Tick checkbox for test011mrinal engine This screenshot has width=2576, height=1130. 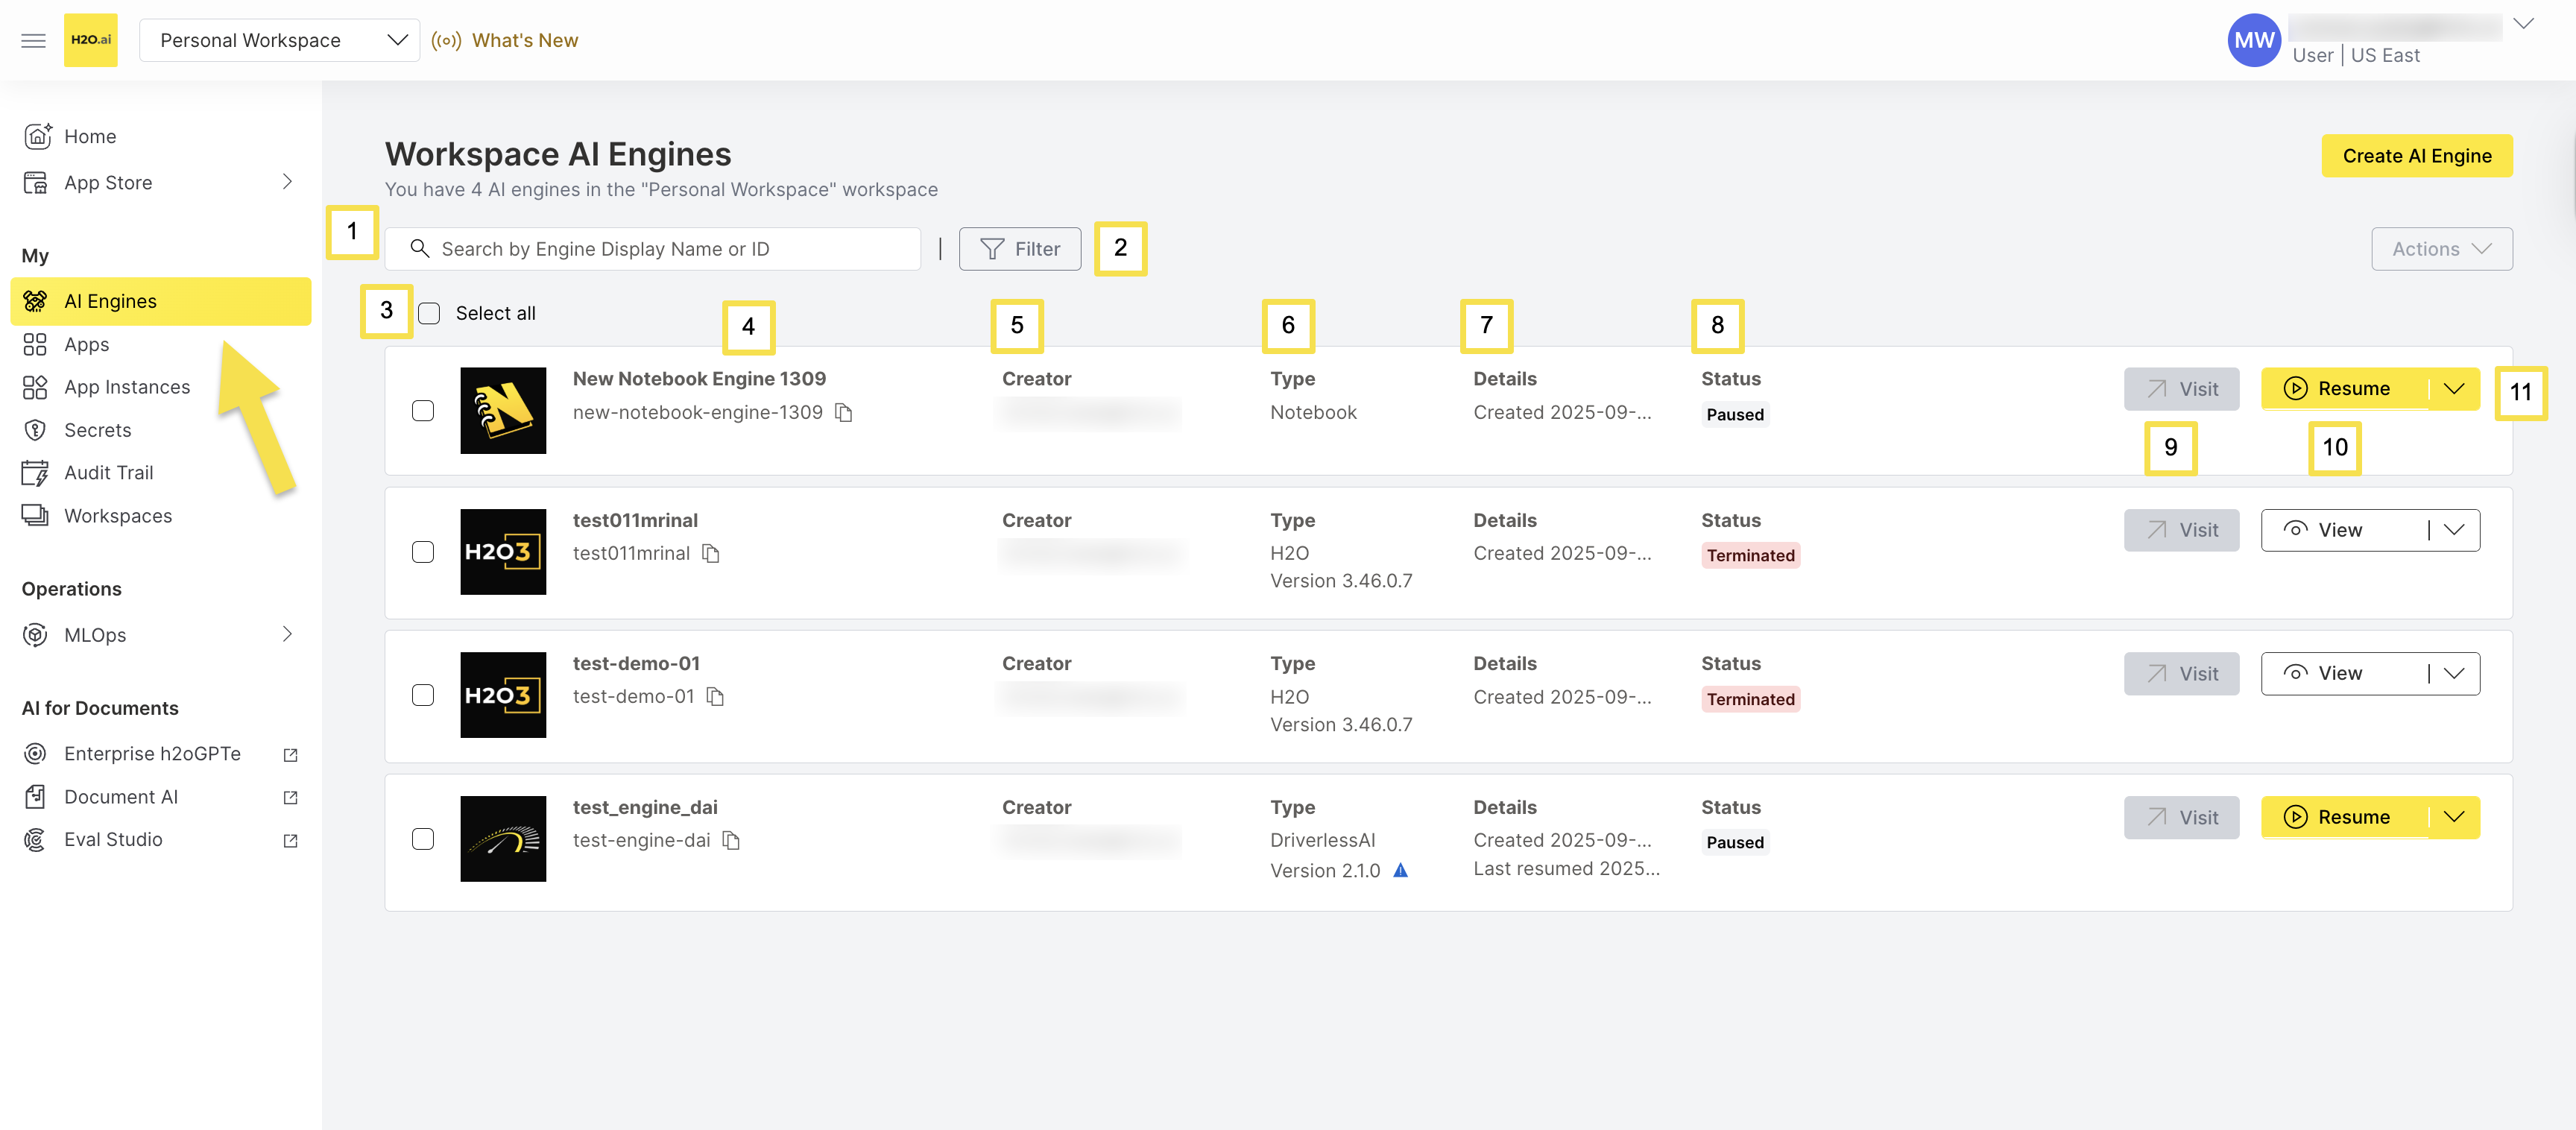point(423,552)
